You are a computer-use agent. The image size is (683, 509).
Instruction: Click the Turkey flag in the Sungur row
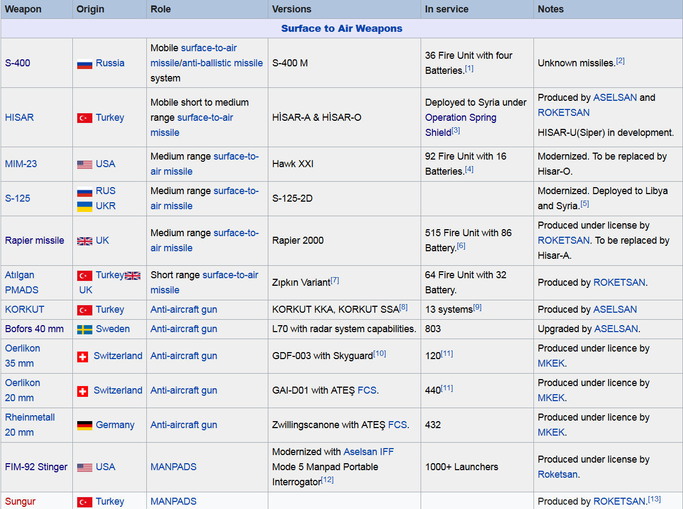coord(85,502)
